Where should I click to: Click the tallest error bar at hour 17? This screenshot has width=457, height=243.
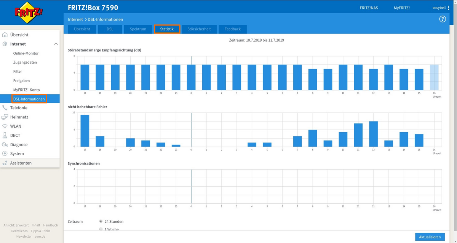(x=85, y=131)
